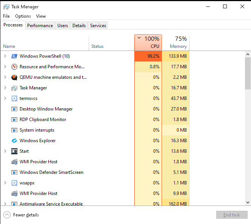The image size is (251, 224).
Task: Open the Details tab
Action: pyautogui.click(x=79, y=26)
